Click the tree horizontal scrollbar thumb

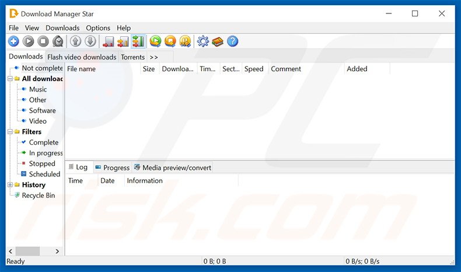(27, 251)
